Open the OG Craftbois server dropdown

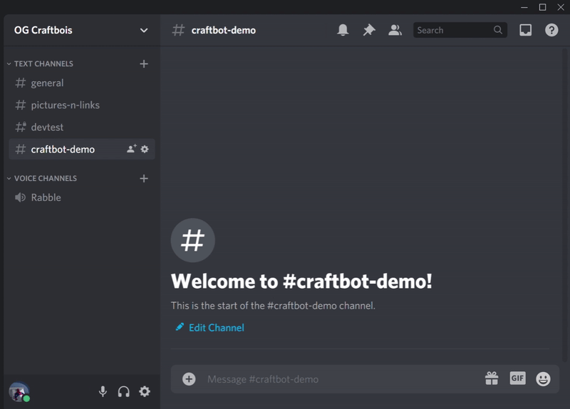pos(144,30)
